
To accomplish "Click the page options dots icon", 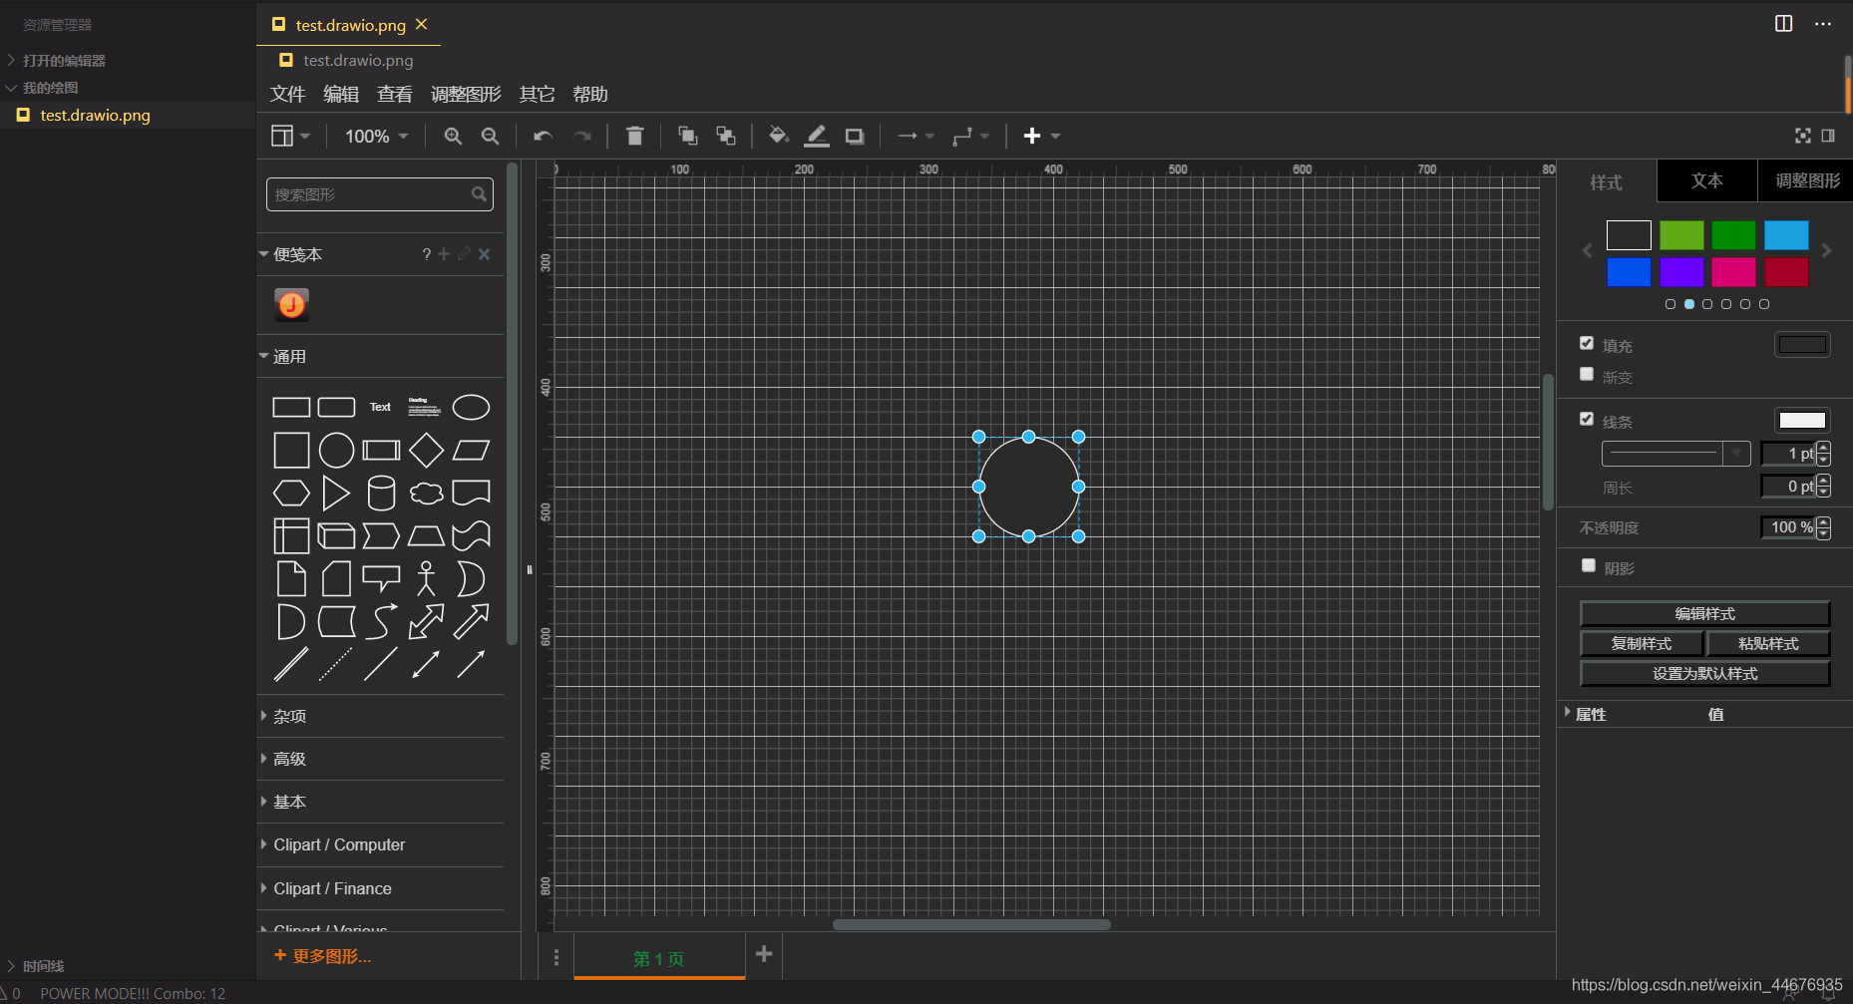I will click(x=556, y=958).
